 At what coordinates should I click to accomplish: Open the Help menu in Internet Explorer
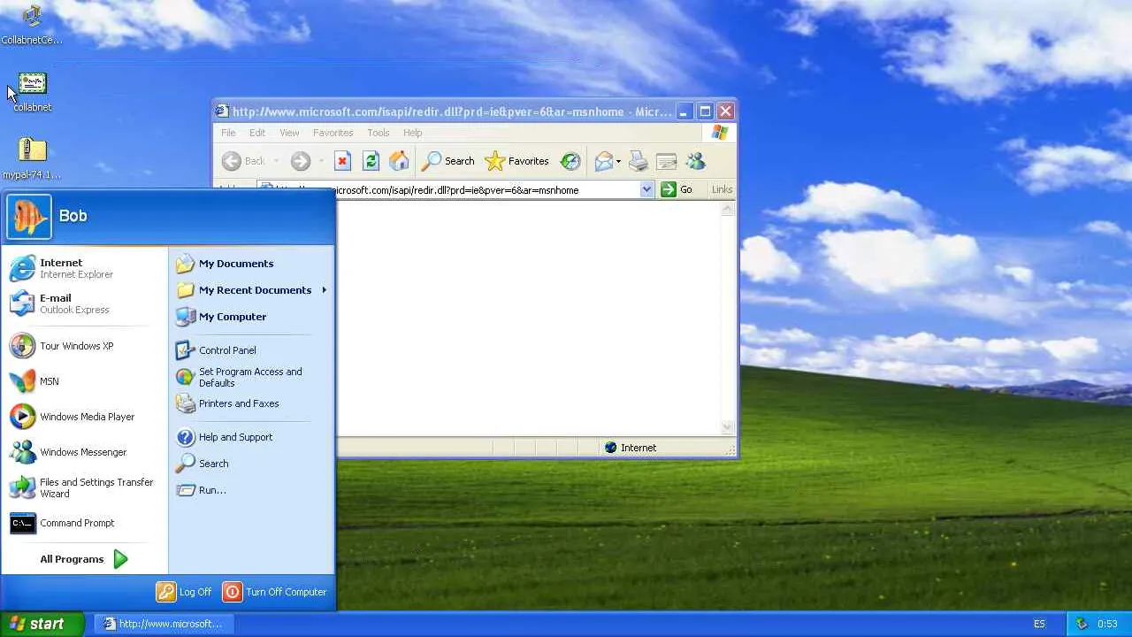pyautogui.click(x=413, y=133)
